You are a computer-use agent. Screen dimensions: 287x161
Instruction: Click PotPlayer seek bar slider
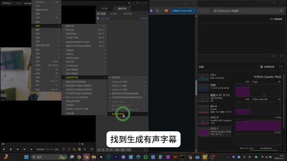click(40, 144)
